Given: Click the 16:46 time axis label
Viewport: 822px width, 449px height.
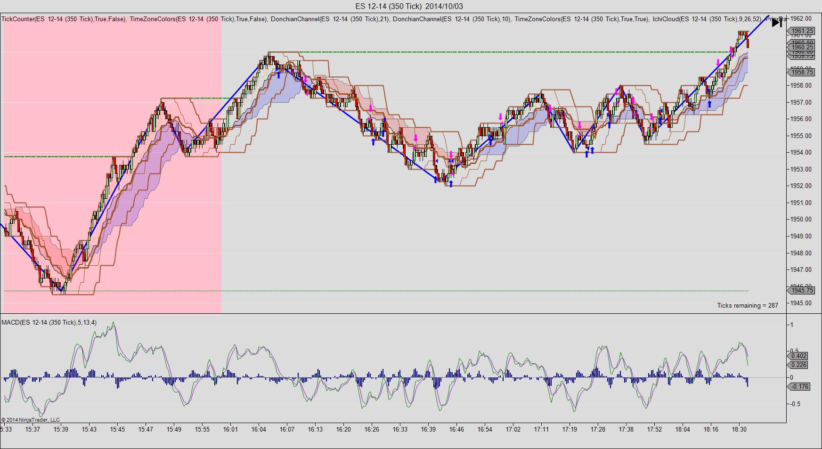Looking at the screenshot, I should [x=457, y=429].
